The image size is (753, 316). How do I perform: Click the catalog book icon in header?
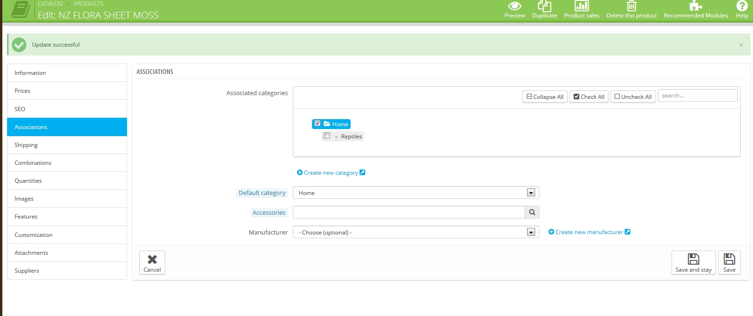20,9
